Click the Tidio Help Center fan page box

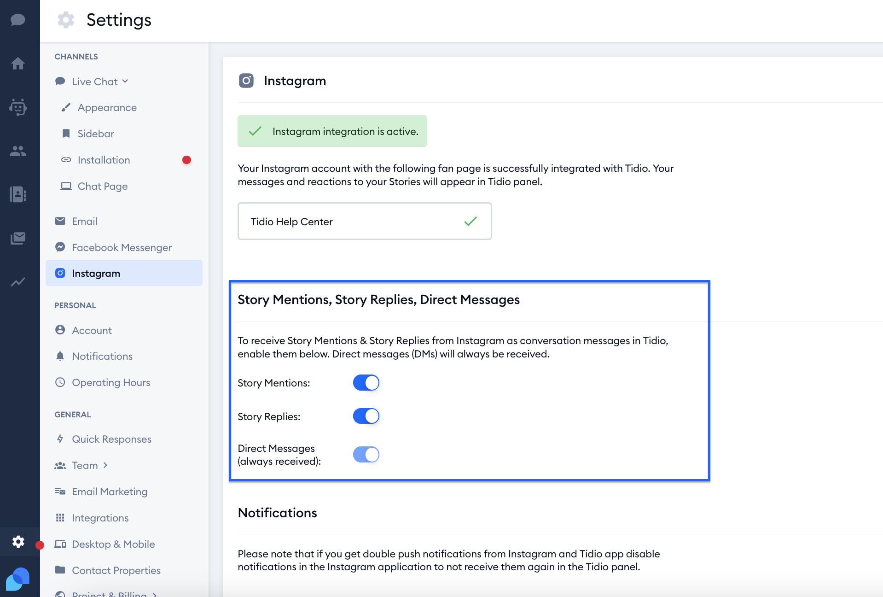(365, 221)
